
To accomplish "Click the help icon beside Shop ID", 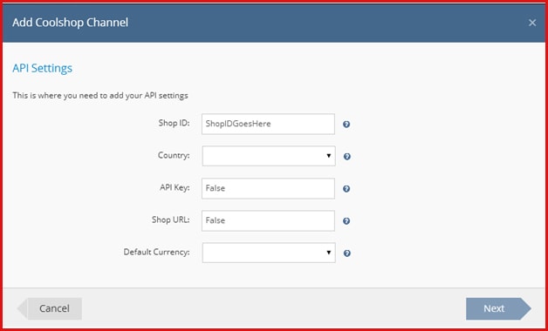I will tap(346, 125).
